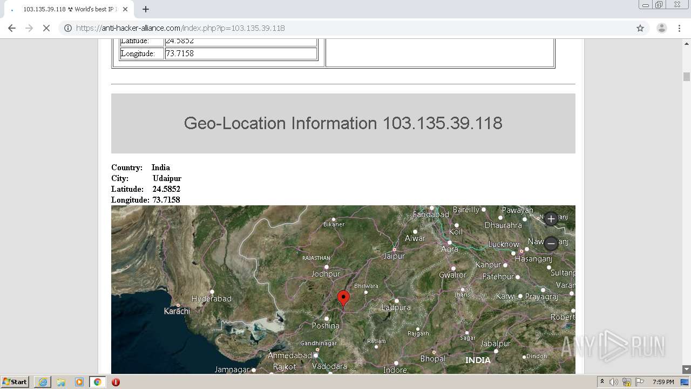Click Longitude table cell 73.7158
The width and height of the screenshot is (691, 389).
(241, 53)
